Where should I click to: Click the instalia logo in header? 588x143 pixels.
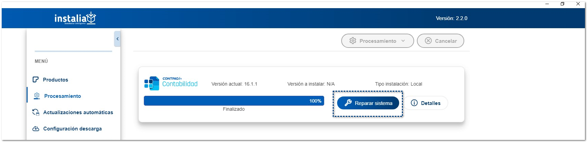(75, 18)
